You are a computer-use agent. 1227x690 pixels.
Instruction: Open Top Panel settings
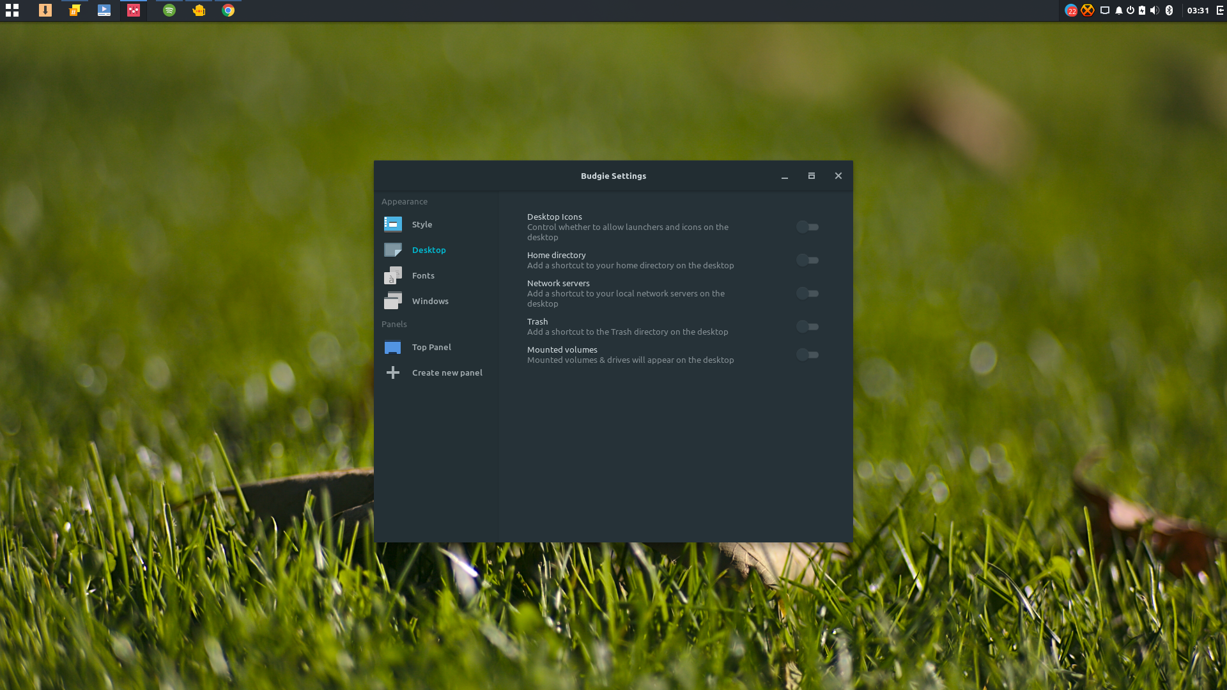[x=438, y=347]
